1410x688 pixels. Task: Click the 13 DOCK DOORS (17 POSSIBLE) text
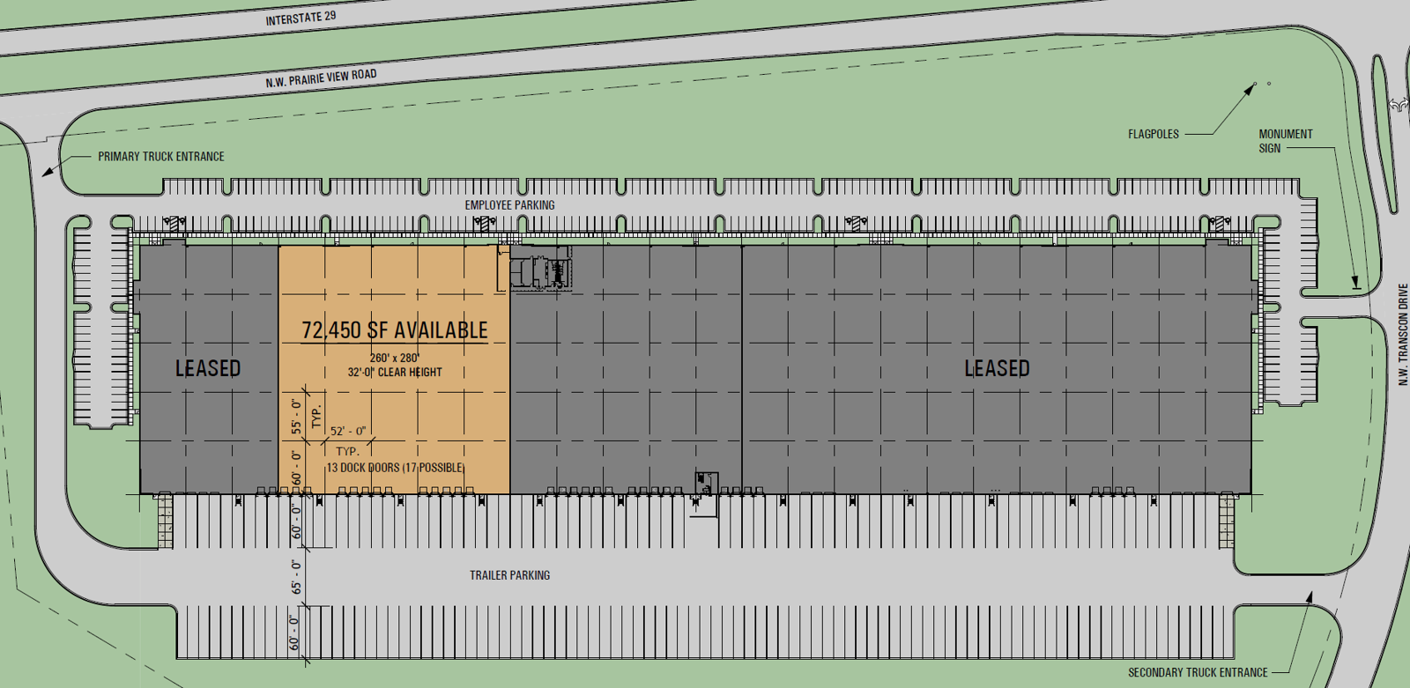tap(396, 468)
